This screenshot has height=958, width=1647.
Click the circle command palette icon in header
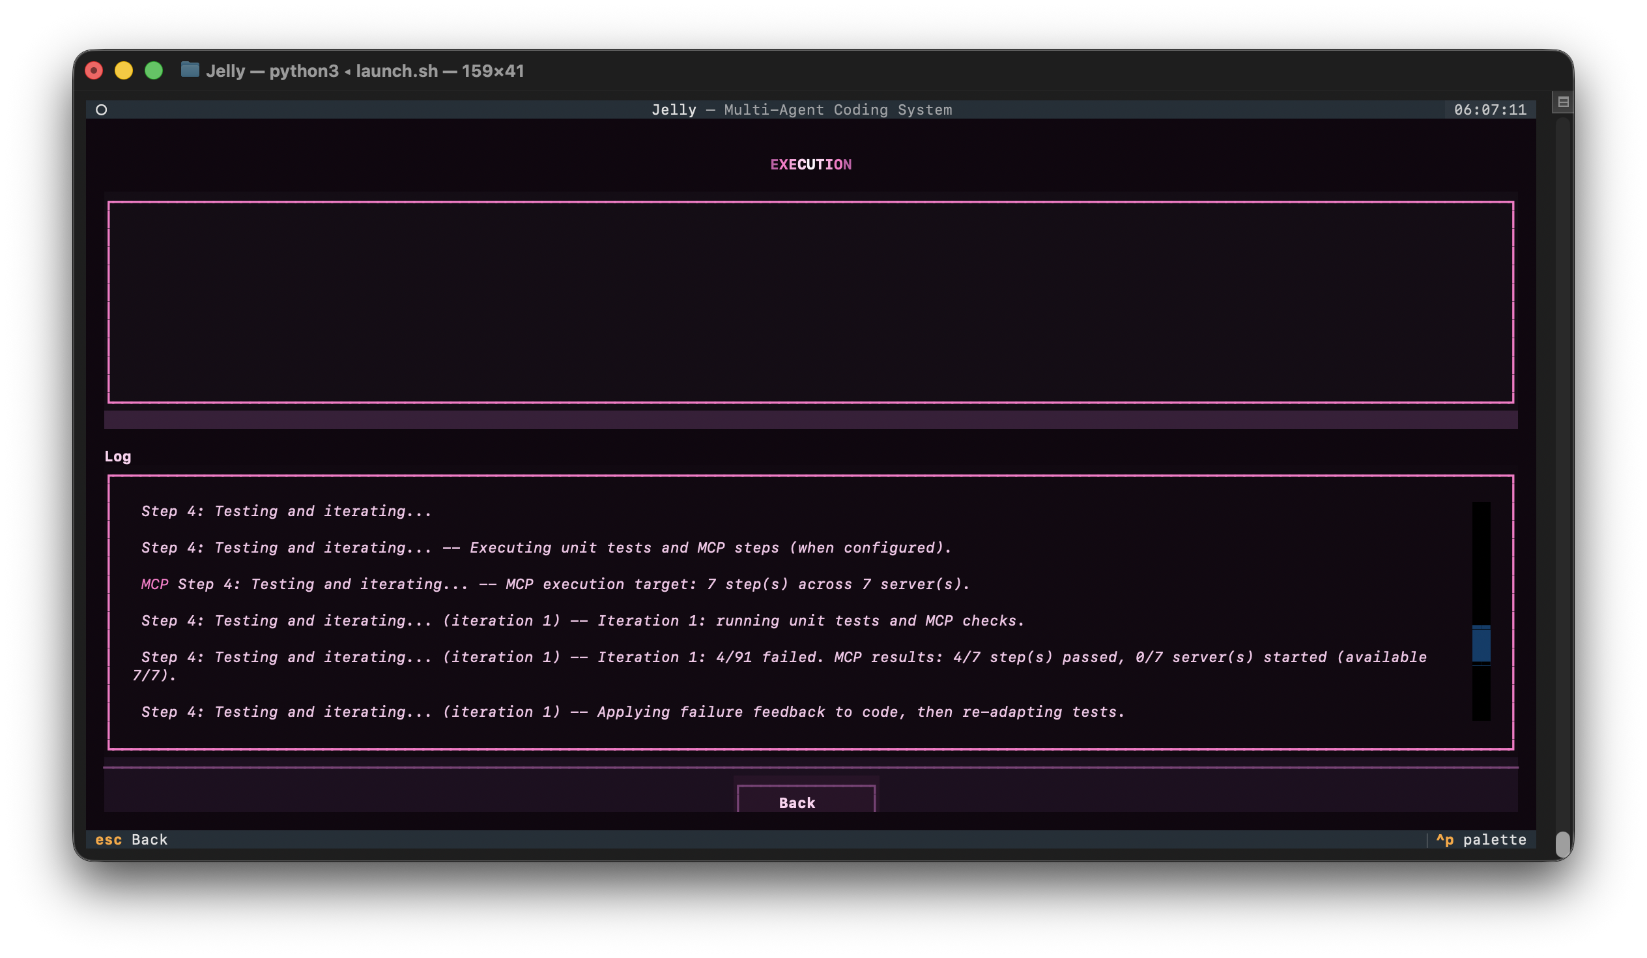click(x=101, y=110)
